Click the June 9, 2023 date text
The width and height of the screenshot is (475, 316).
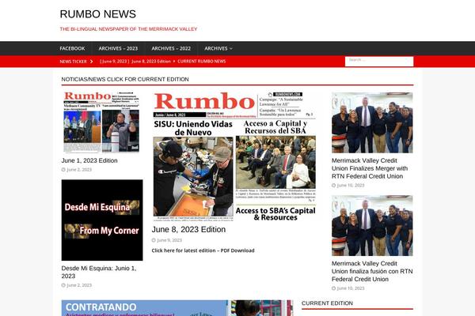[169, 240]
